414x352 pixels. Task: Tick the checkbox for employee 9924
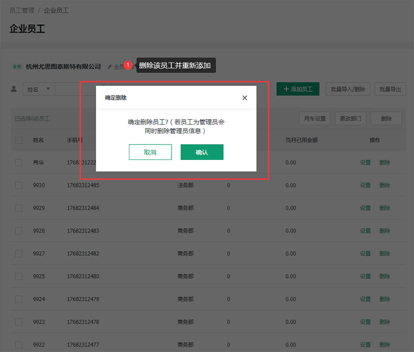[x=19, y=299]
